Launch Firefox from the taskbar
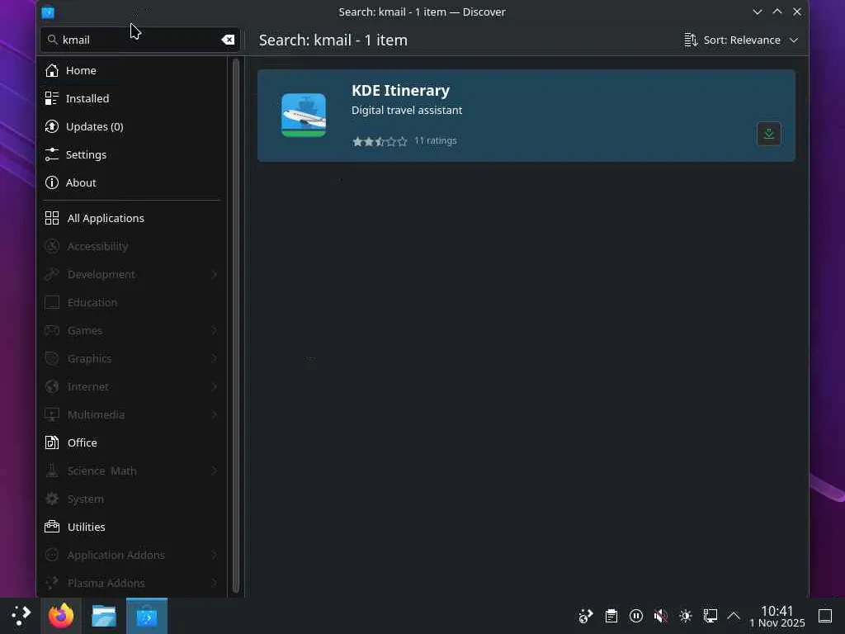The image size is (845, 634). (61, 616)
